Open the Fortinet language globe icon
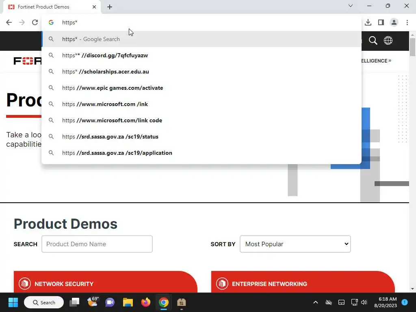Image resolution: width=416 pixels, height=312 pixels. click(x=388, y=41)
